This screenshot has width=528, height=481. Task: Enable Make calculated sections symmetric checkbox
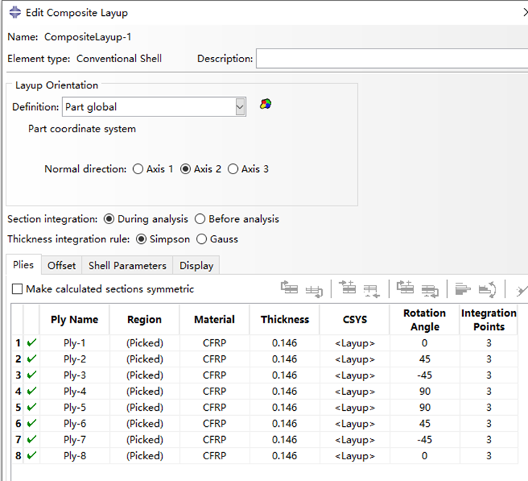tap(17, 289)
